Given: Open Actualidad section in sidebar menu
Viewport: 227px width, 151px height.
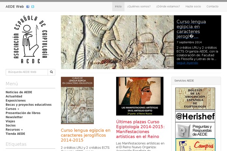Looking at the screenshot, I should [x=14, y=96].
